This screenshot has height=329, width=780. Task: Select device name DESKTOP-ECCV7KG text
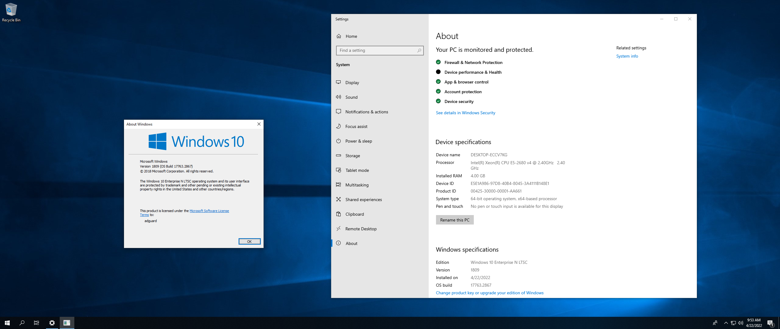pyautogui.click(x=489, y=155)
